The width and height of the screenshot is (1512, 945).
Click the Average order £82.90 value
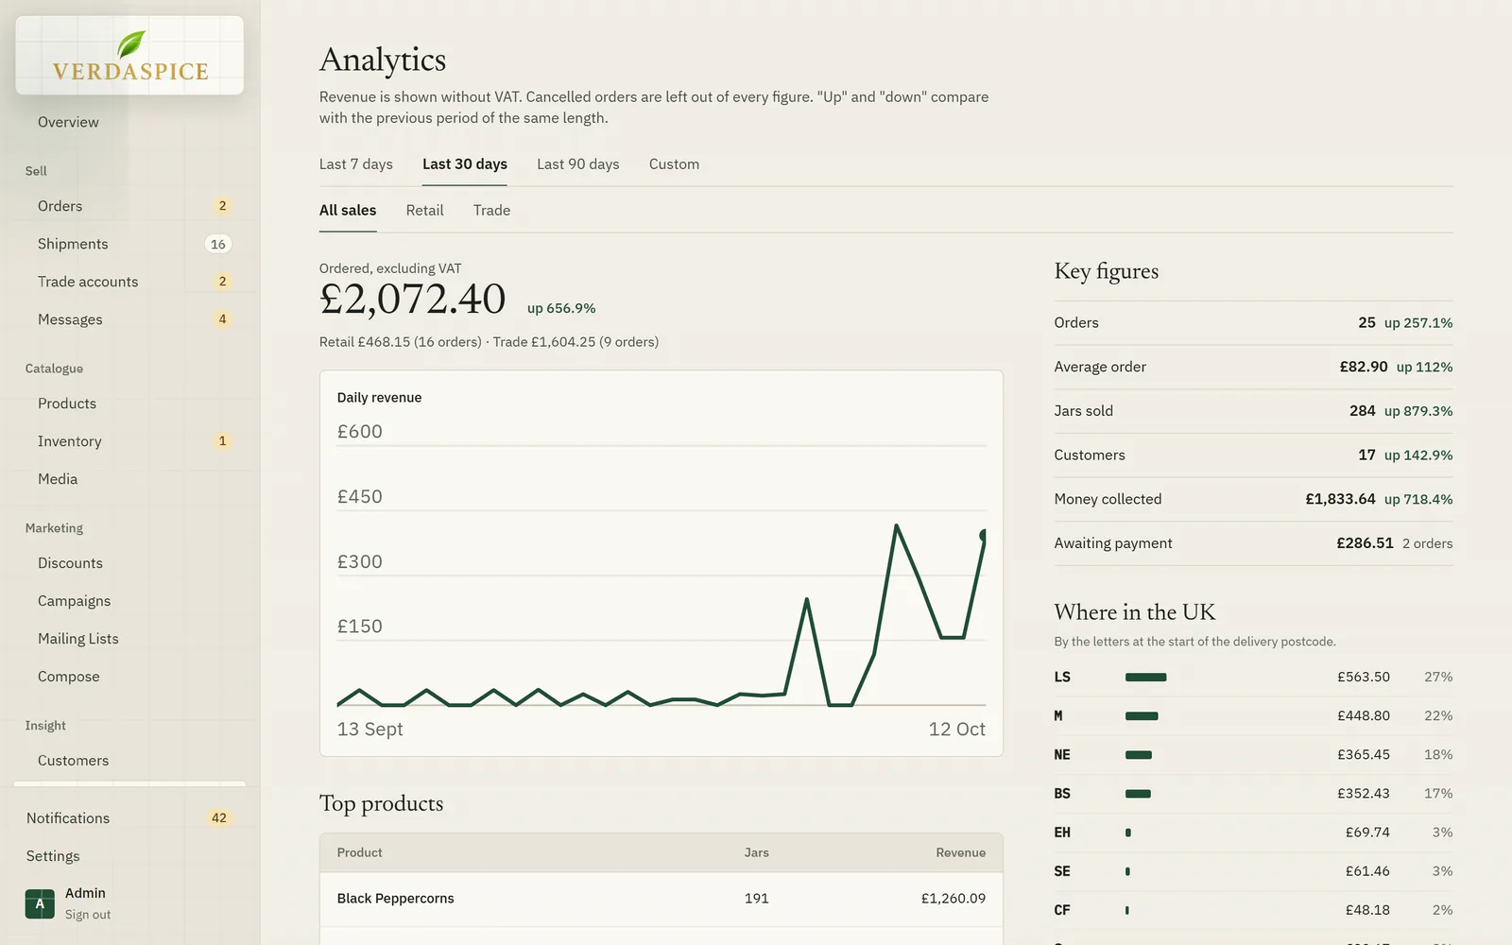click(x=1364, y=367)
